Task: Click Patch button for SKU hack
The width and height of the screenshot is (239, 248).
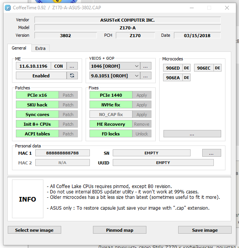Action: 68,105
